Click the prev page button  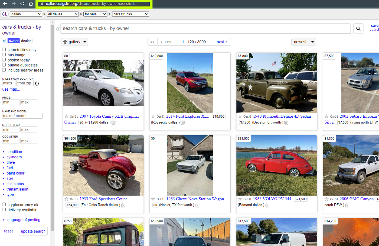tap(166, 42)
